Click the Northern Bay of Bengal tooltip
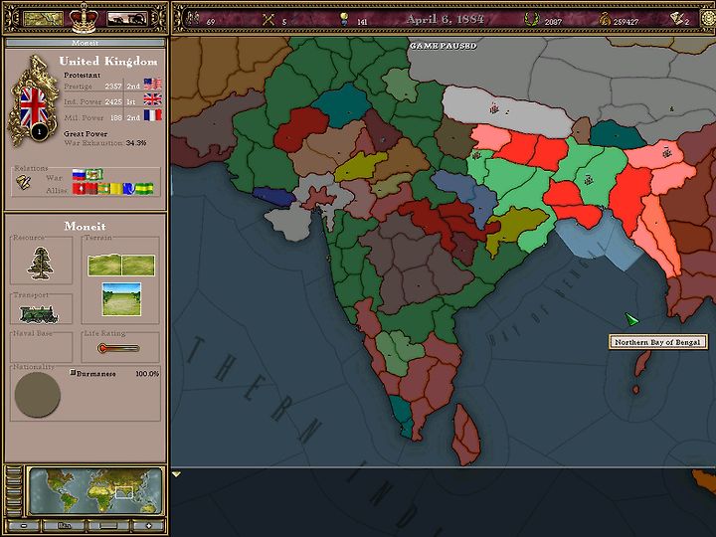The height and width of the screenshot is (537, 716). (x=657, y=342)
